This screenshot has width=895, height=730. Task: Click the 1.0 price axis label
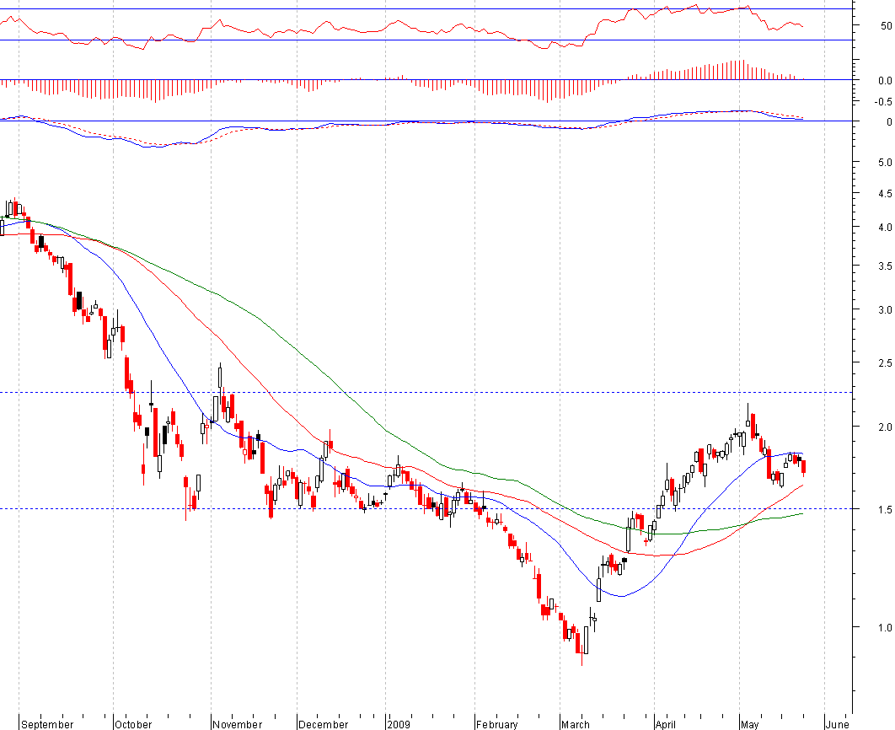[x=885, y=628]
